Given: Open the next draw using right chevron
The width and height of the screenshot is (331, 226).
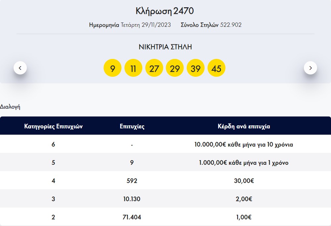Looking at the screenshot, I should coord(310,68).
